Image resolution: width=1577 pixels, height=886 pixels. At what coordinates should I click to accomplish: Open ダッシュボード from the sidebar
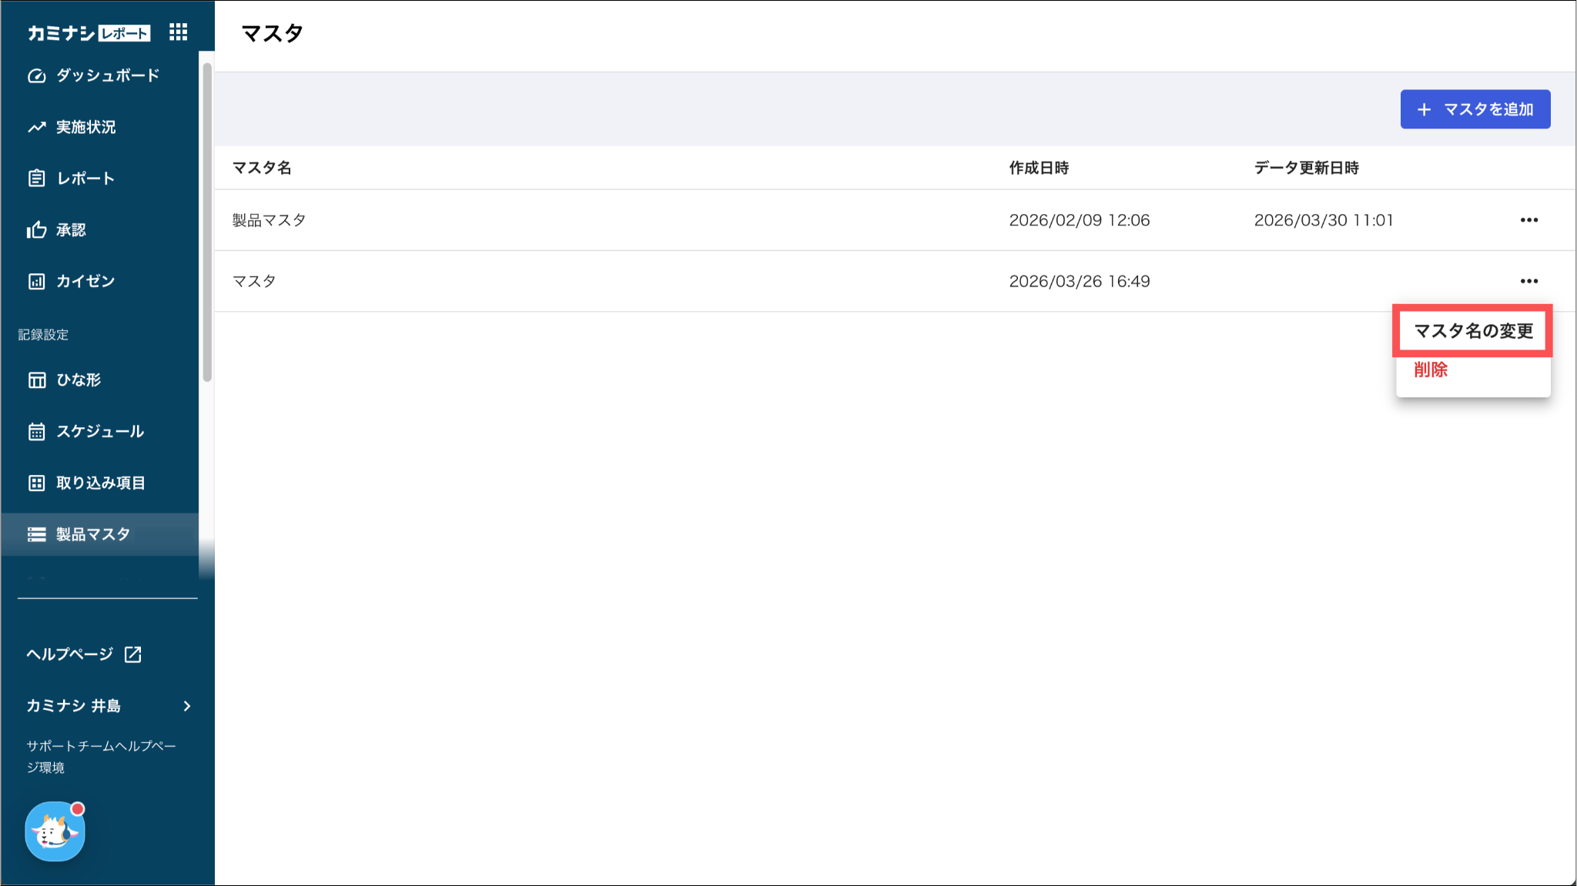[x=107, y=75]
